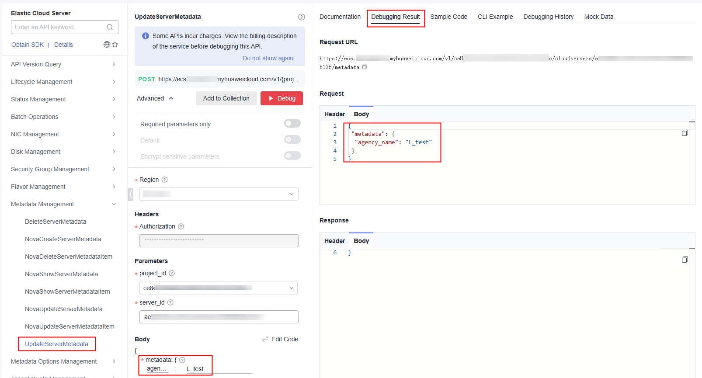The height and width of the screenshot is (378, 702).
Task: Expand Lifecycle Management section
Action: [63, 82]
